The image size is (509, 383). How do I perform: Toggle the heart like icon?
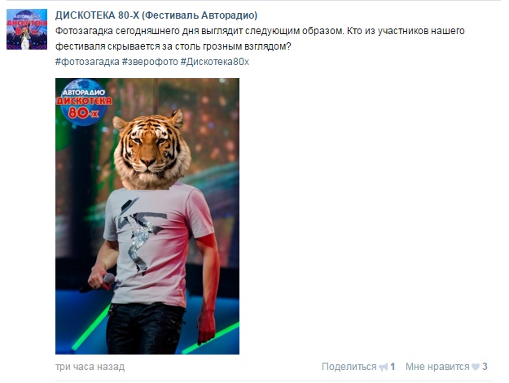click(x=476, y=367)
